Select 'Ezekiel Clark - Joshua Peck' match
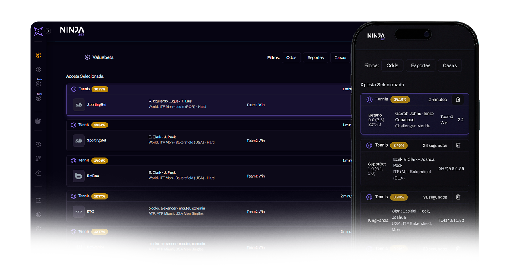Viewport: 510px width, 280px height. pyautogui.click(x=414, y=162)
